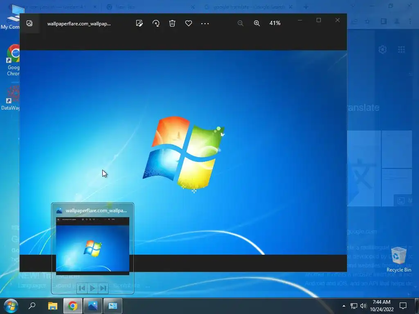The image size is (419, 314).
Task: Open the Google apps grid in Chrome
Action: point(401,49)
